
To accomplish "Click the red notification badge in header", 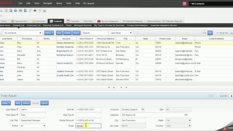I will [185, 4].
